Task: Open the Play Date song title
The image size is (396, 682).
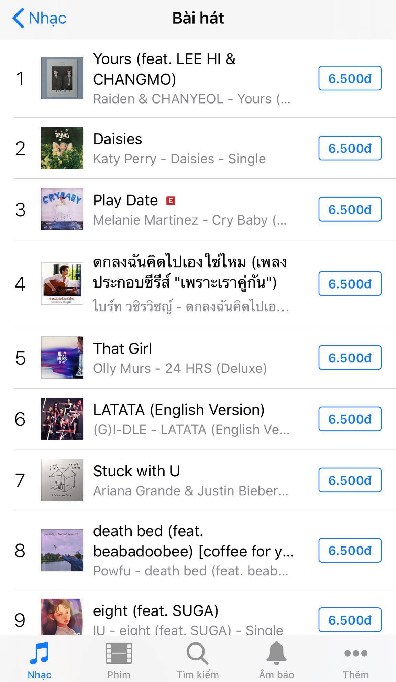Action: [125, 201]
